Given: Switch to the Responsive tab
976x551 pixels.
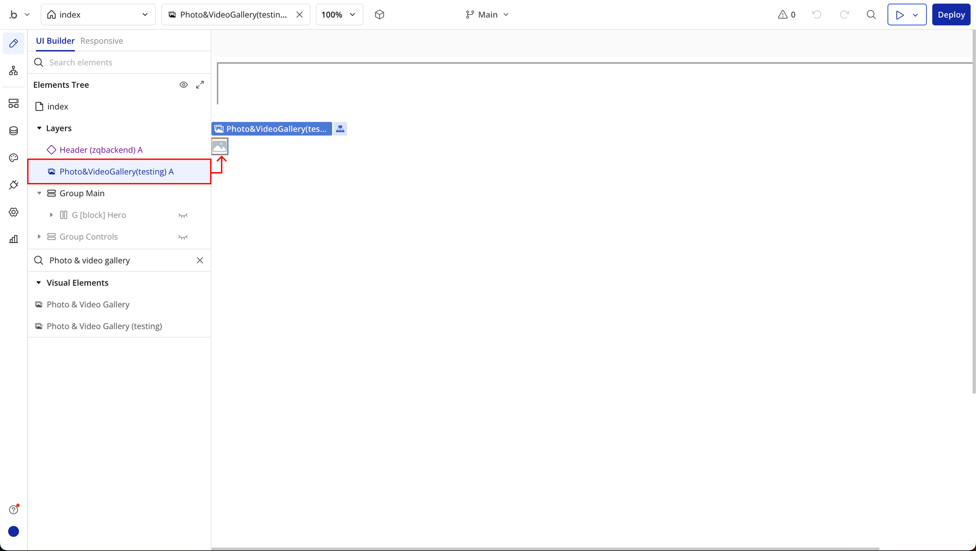Looking at the screenshot, I should coord(102,41).
